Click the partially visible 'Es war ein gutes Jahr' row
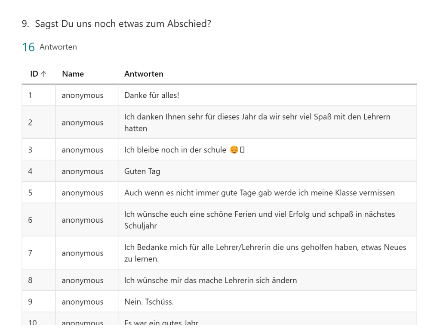 [x=161, y=322]
